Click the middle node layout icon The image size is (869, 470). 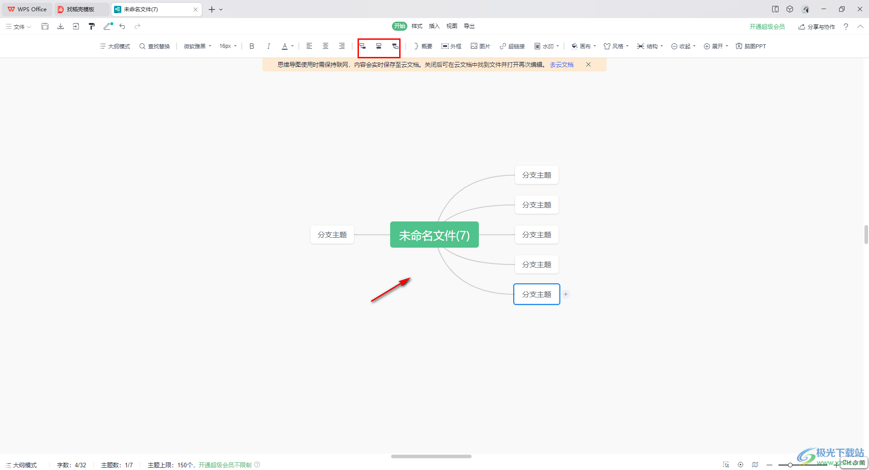point(379,46)
